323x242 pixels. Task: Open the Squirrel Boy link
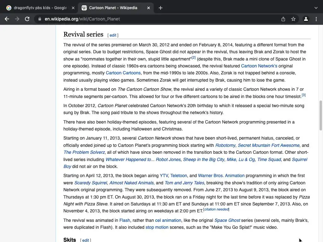click(300, 159)
